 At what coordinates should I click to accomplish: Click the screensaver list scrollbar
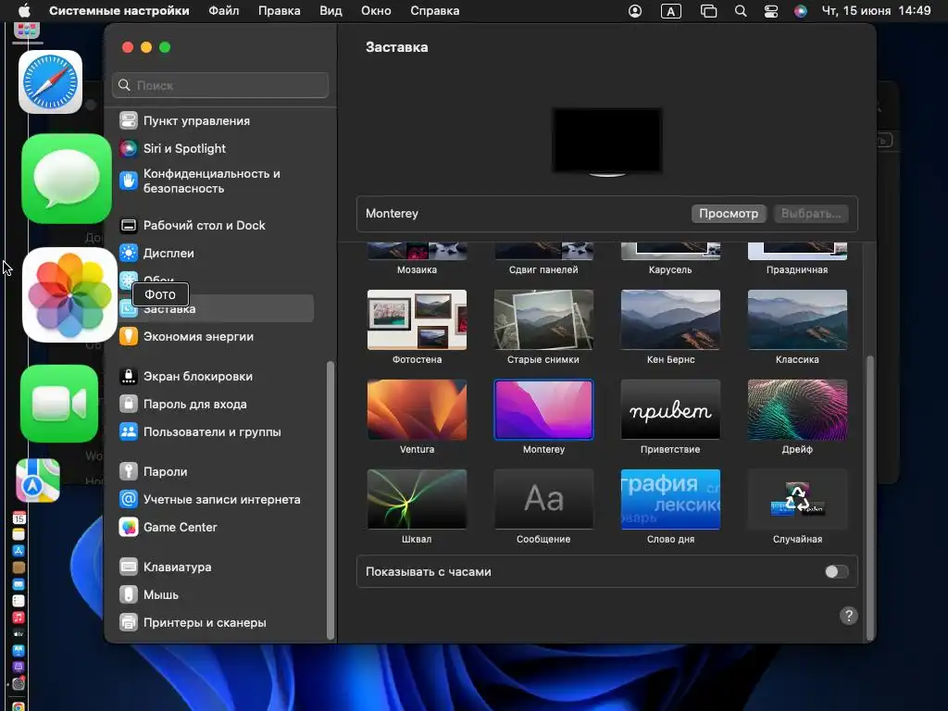(x=870, y=497)
